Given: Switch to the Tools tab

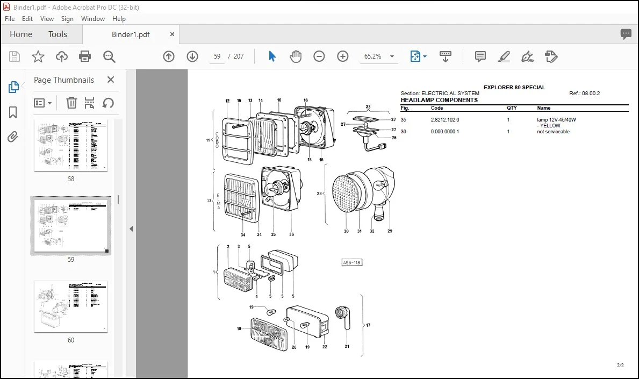Looking at the screenshot, I should point(58,34).
